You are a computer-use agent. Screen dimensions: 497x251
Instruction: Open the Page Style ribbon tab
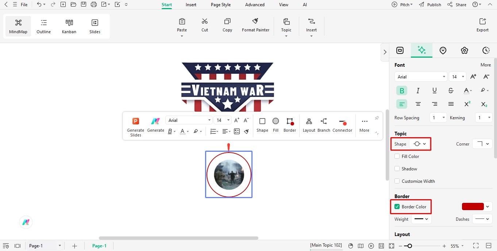click(x=221, y=5)
